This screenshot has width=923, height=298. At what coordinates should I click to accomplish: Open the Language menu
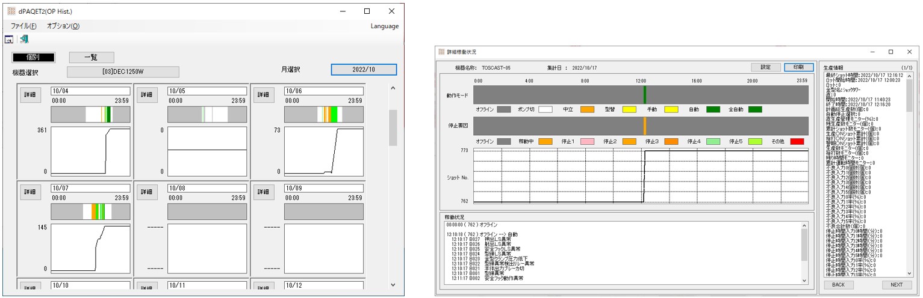pos(384,26)
